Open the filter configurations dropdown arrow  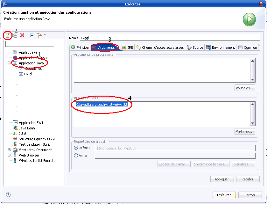(45, 35)
